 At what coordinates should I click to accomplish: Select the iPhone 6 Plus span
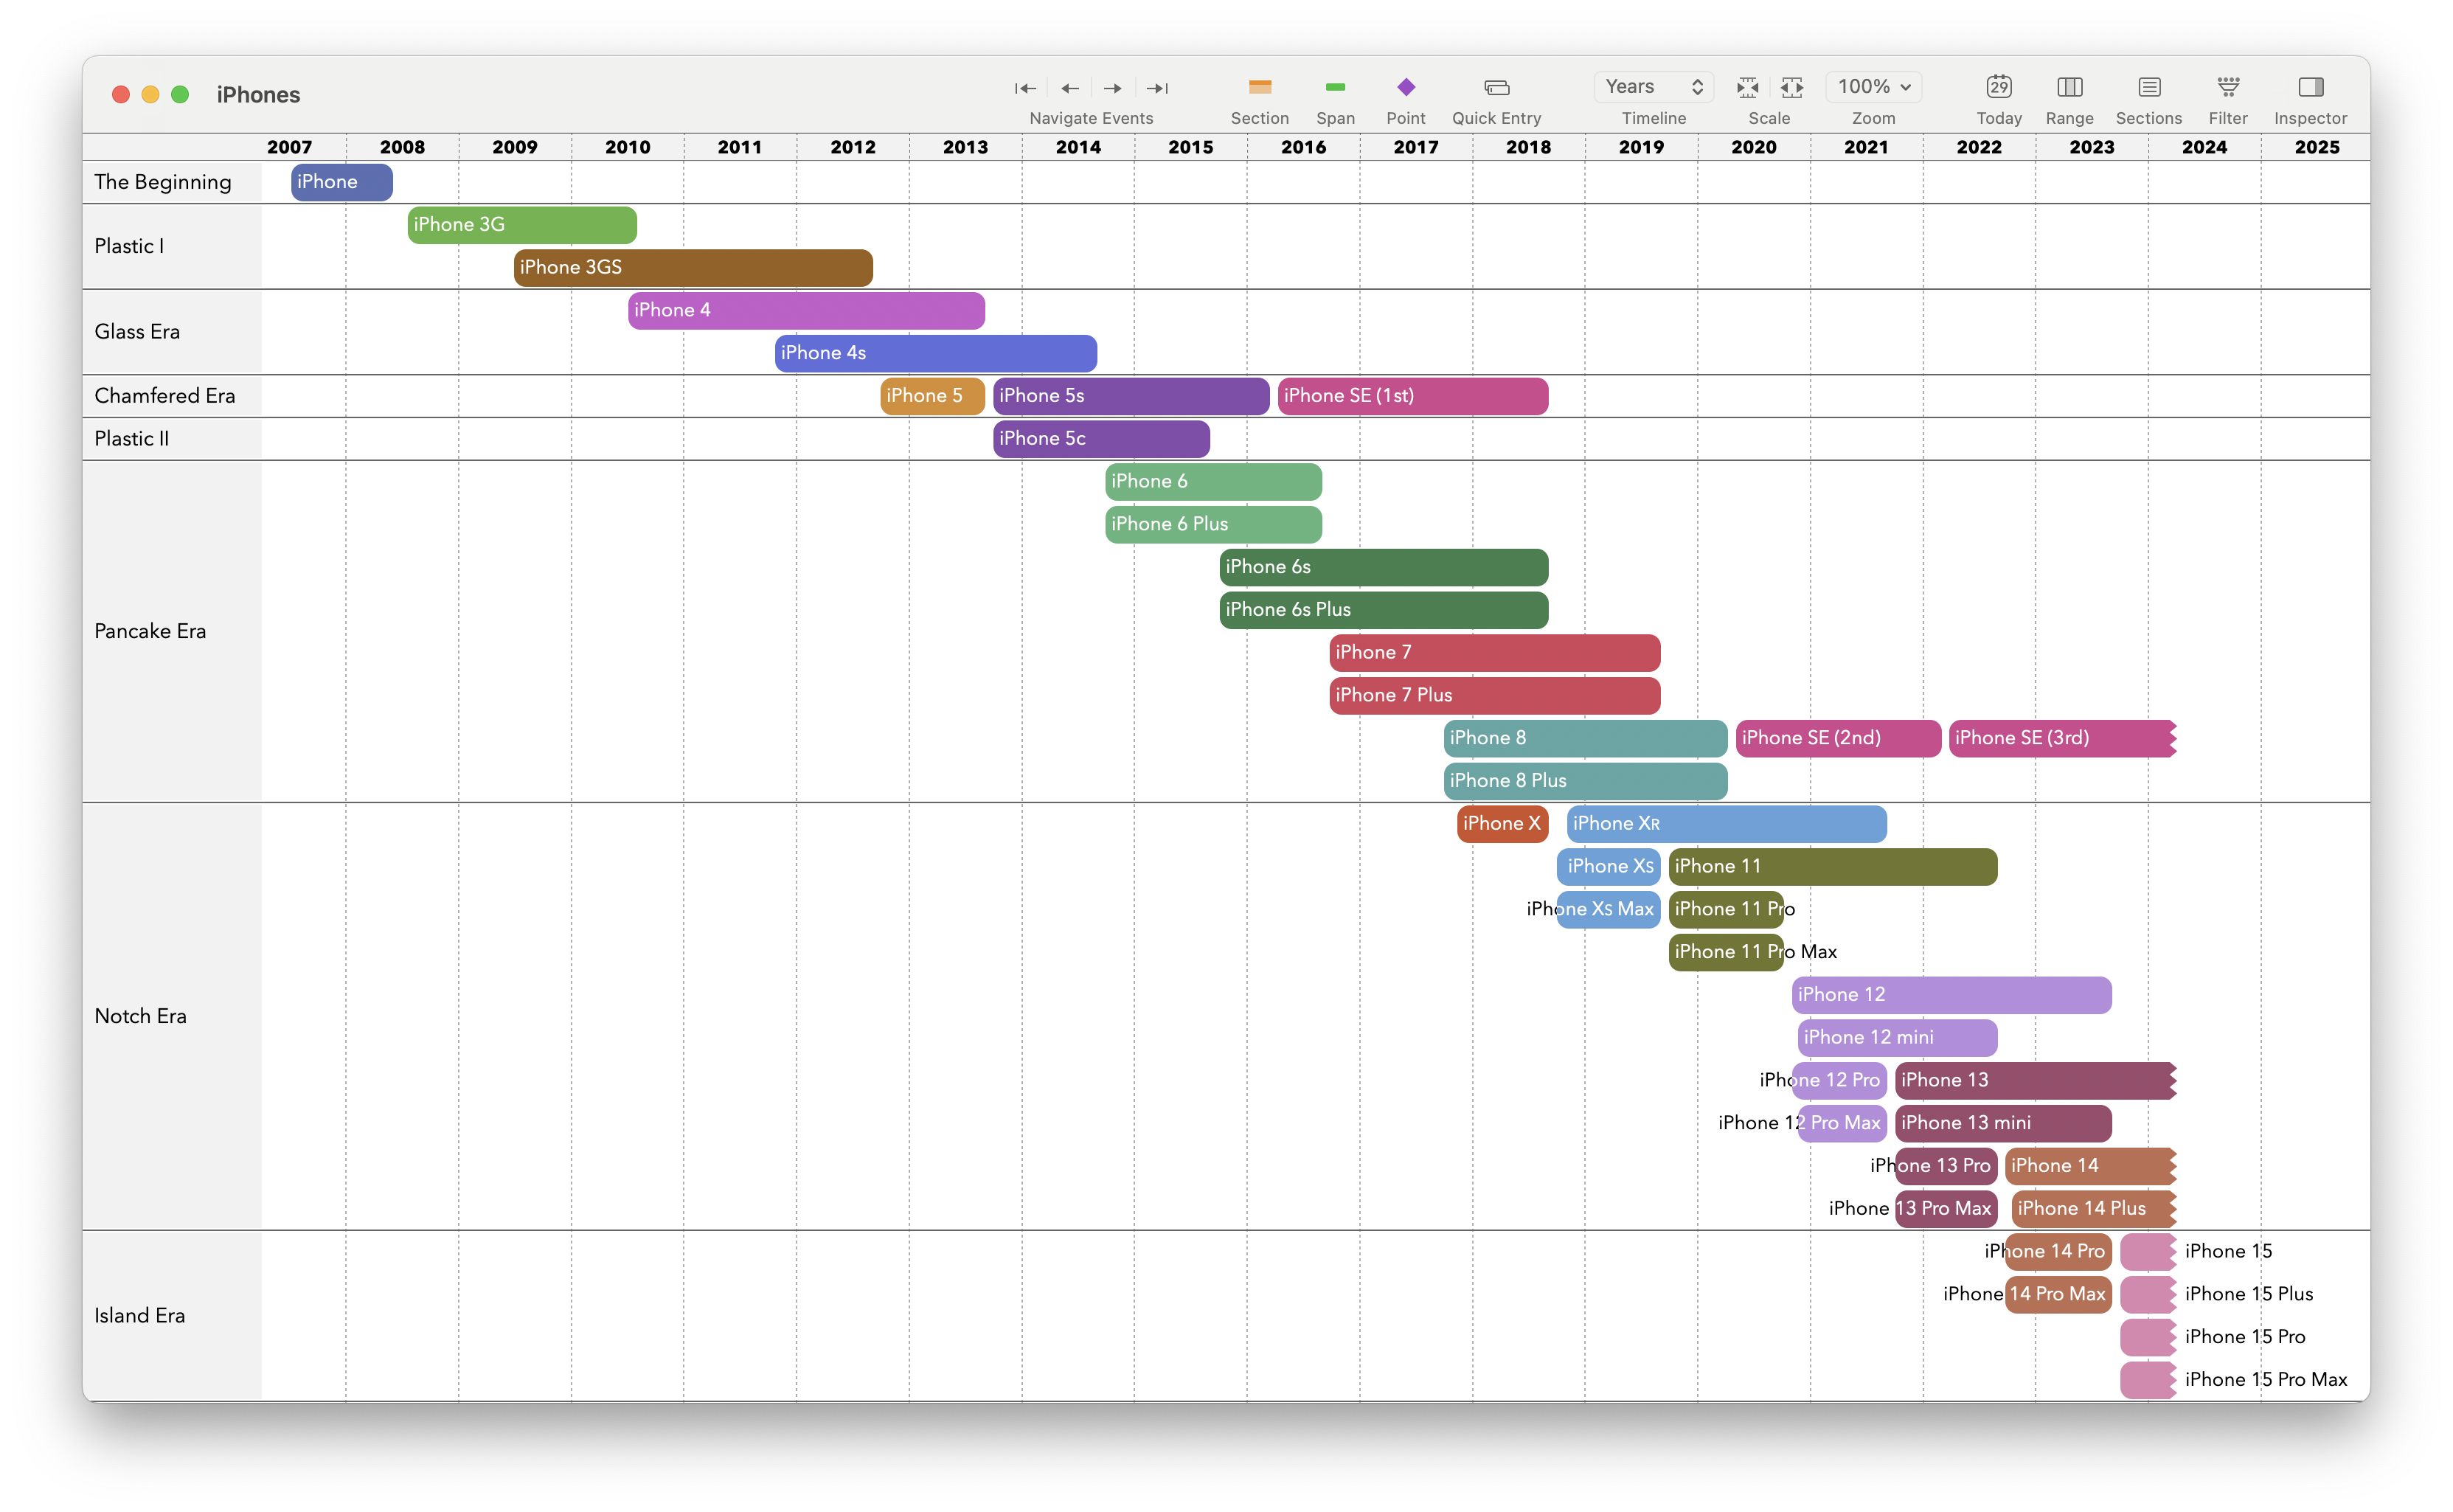1213,524
